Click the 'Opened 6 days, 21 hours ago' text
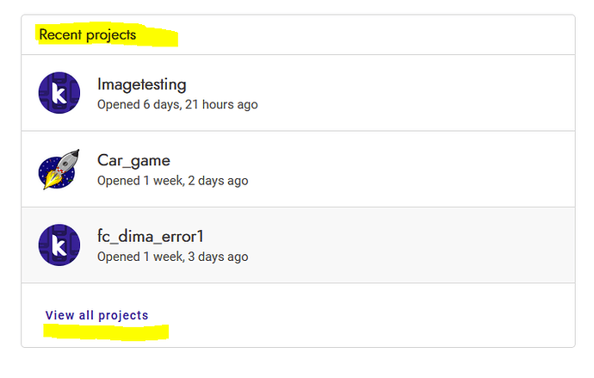This screenshot has width=594, height=378. pos(177,104)
